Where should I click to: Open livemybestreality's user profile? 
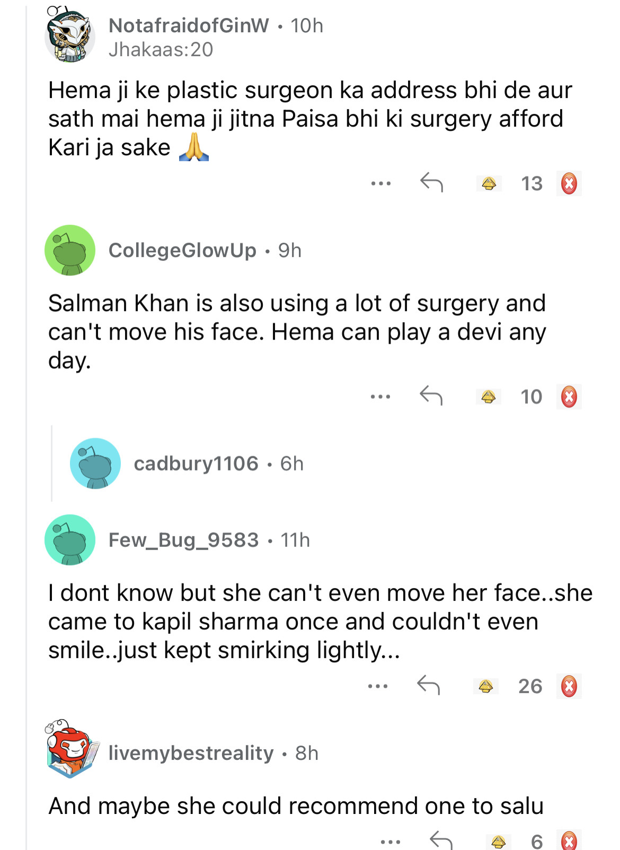click(191, 753)
